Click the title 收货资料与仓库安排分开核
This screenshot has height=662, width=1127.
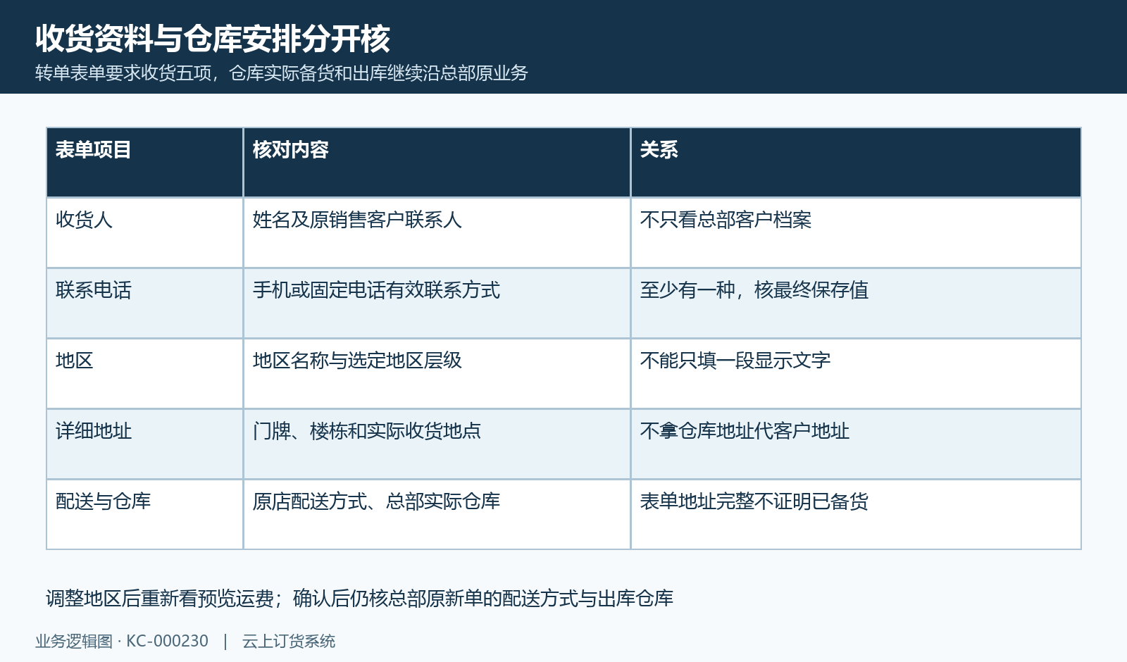point(213,38)
